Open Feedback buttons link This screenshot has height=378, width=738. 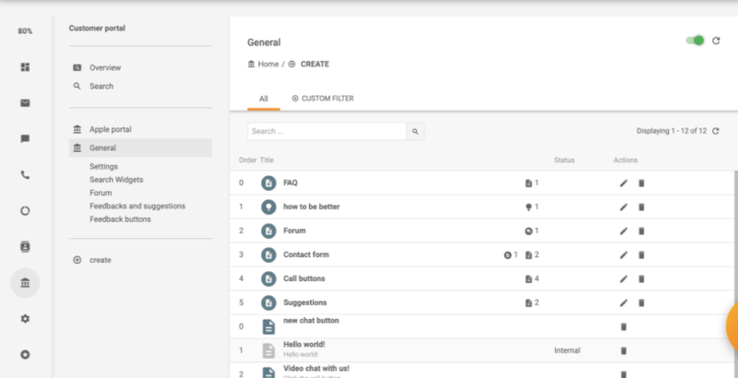(x=120, y=219)
